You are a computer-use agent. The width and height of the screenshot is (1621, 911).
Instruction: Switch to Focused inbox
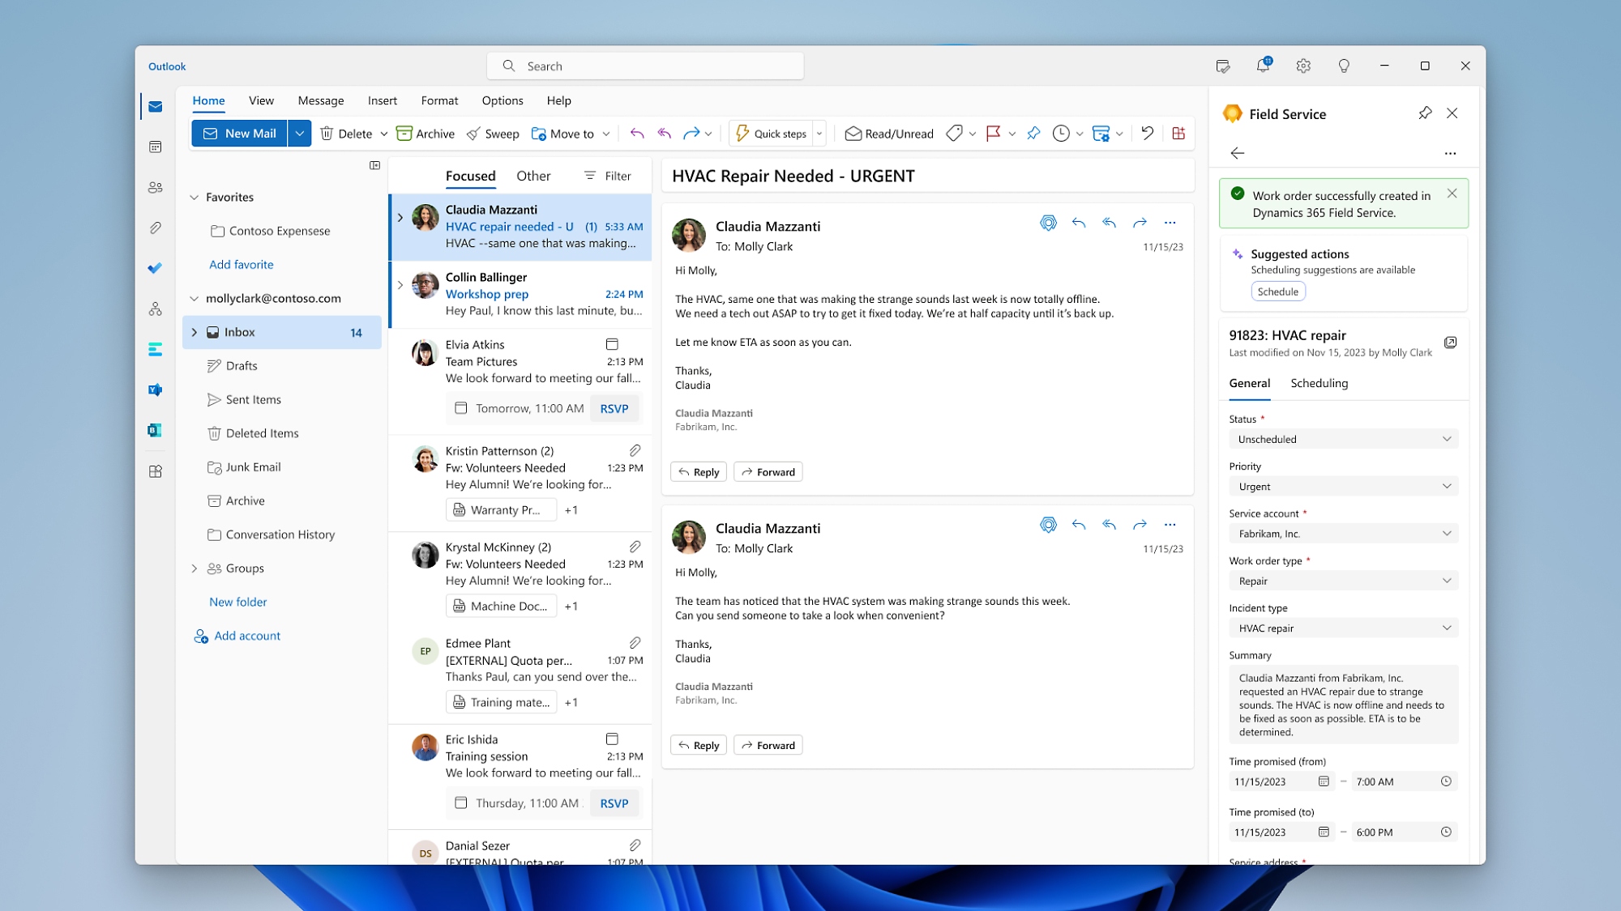pos(470,176)
